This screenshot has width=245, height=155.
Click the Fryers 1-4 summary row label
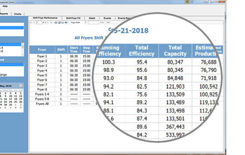tap(42, 94)
